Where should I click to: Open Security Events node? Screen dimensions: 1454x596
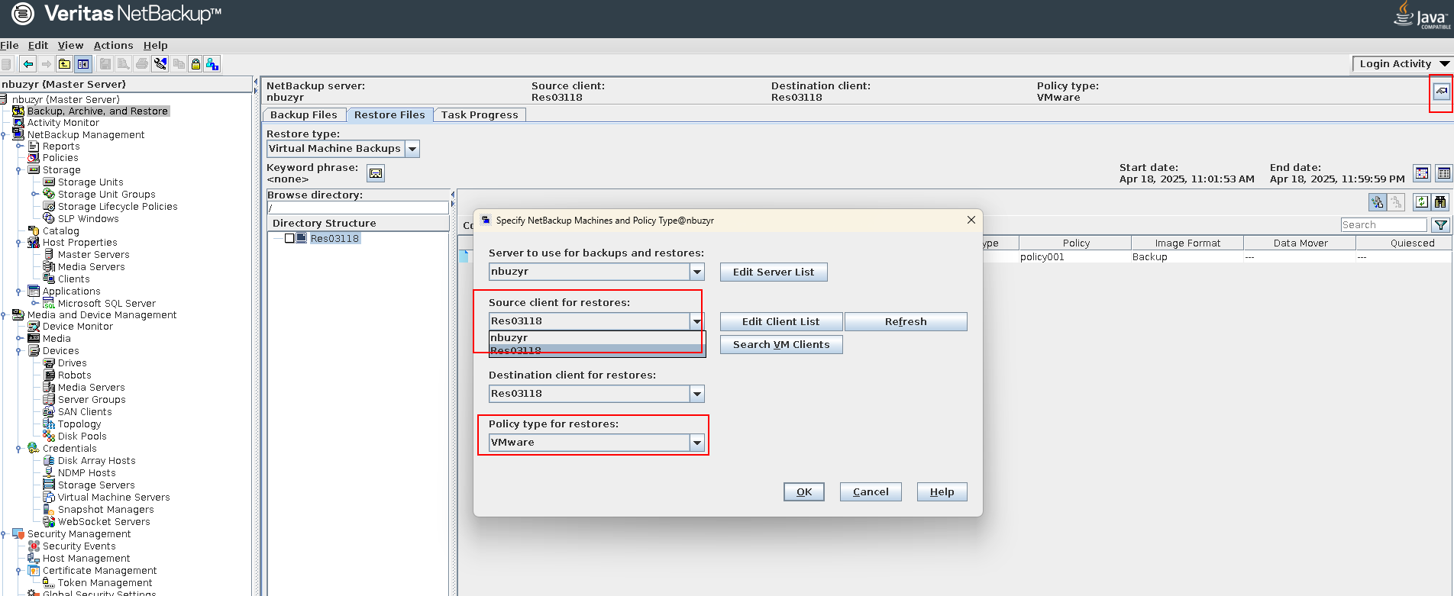click(79, 546)
